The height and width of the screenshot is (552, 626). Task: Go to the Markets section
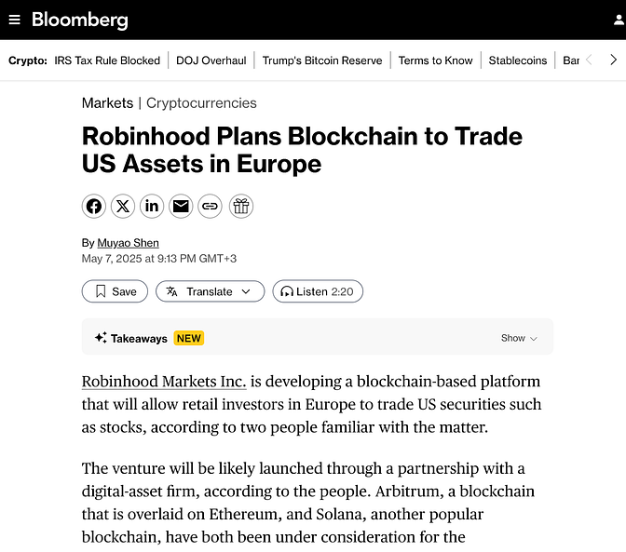click(107, 103)
